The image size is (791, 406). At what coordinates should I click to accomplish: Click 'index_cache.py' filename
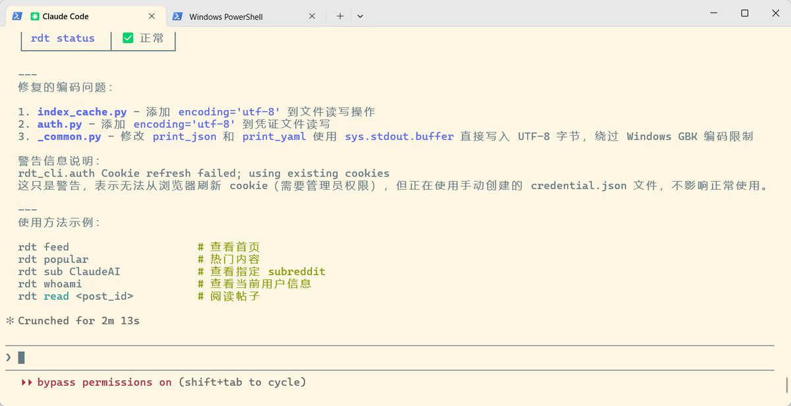click(82, 112)
